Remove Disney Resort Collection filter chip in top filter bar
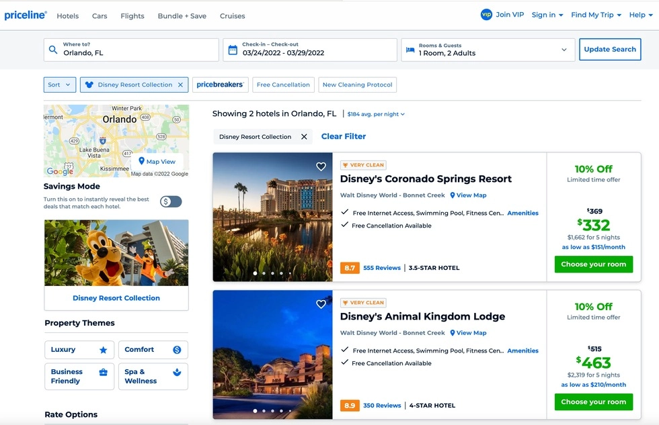This screenshot has height=425, width=659. tap(180, 85)
